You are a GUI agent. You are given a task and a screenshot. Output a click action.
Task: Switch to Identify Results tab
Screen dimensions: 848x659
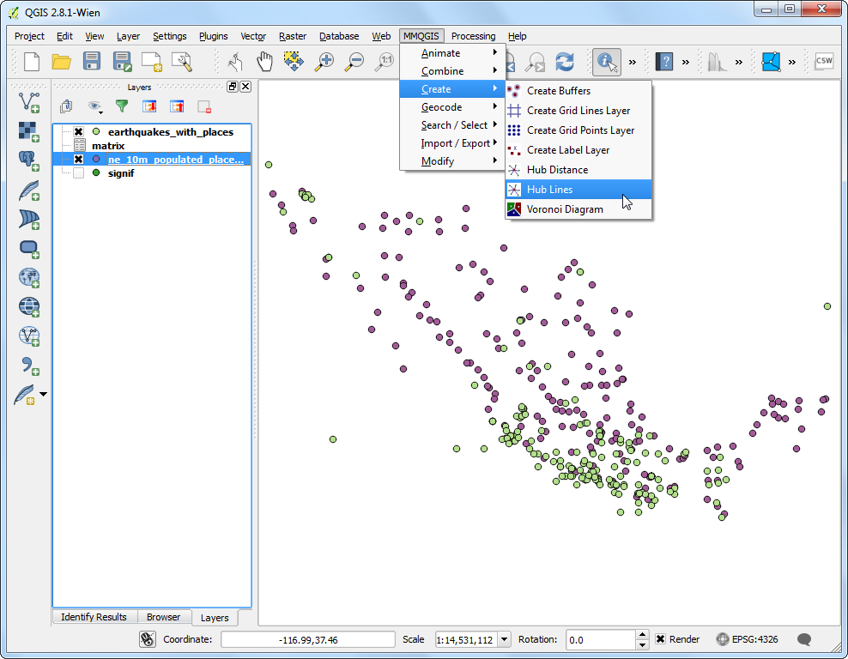94,617
